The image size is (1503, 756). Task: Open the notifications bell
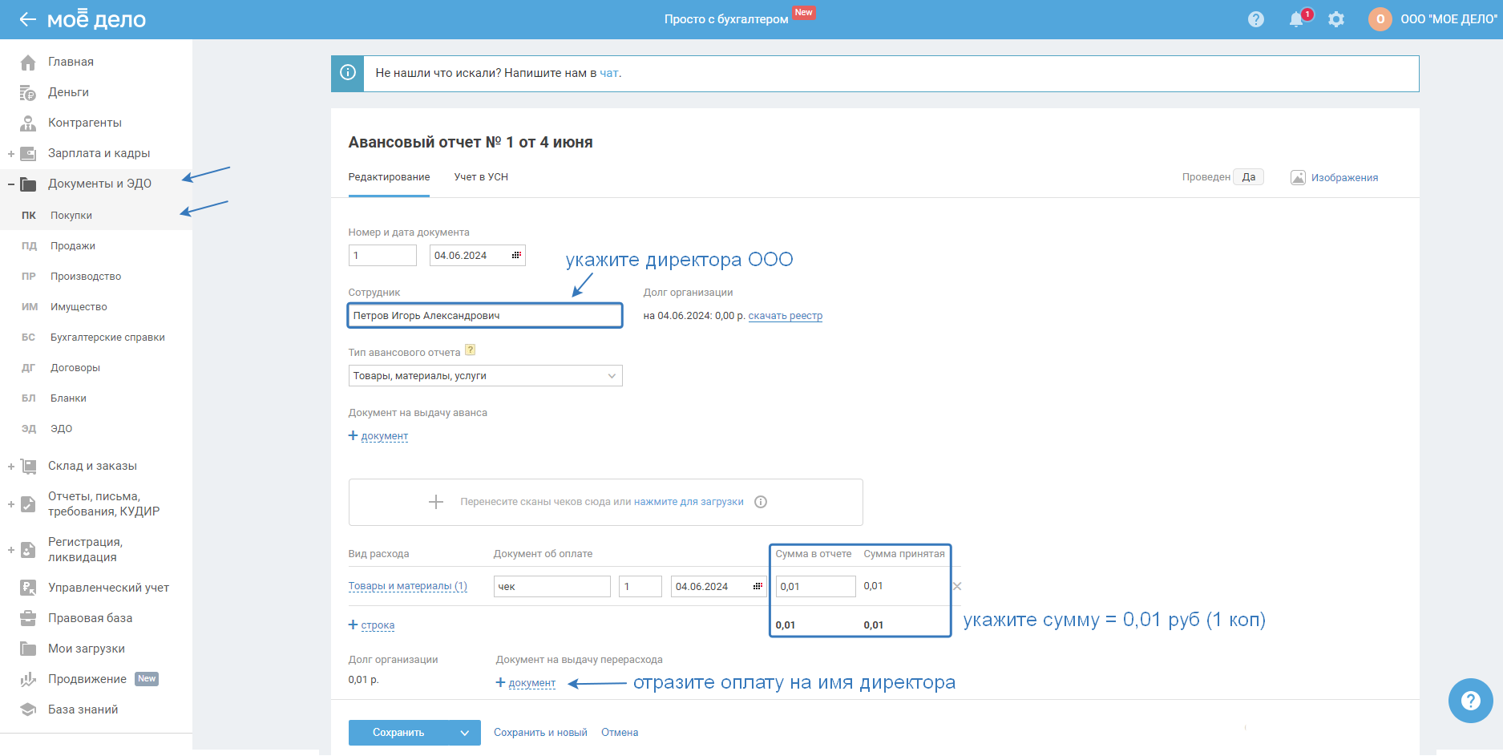point(1295,19)
